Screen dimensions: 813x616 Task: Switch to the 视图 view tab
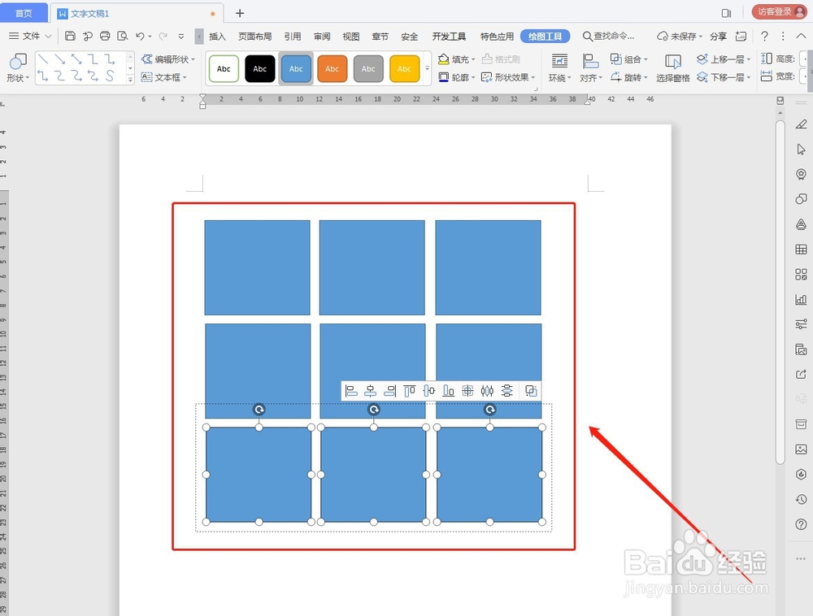click(351, 37)
